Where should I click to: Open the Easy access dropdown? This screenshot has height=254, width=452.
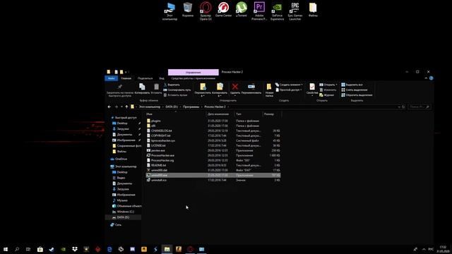289,90
